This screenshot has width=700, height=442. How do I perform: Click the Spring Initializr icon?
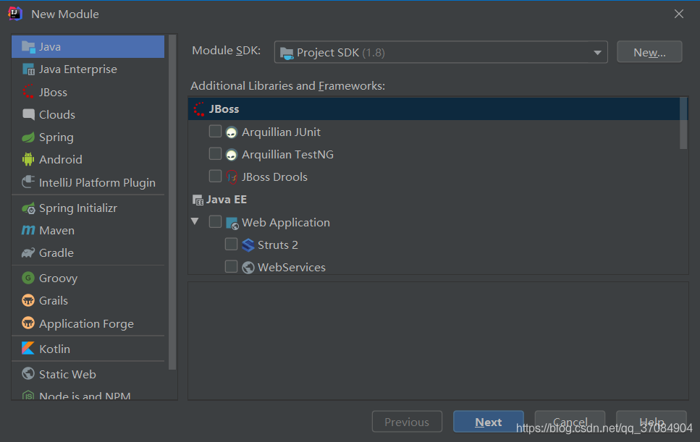(x=28, y=208)
